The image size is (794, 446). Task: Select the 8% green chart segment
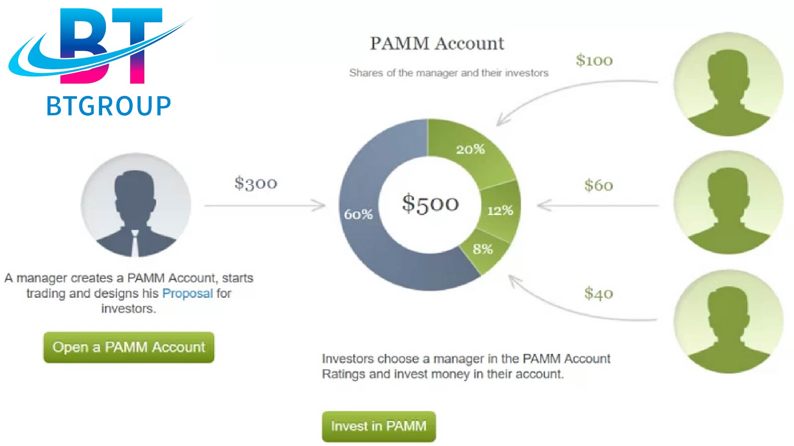click(483, 249)
